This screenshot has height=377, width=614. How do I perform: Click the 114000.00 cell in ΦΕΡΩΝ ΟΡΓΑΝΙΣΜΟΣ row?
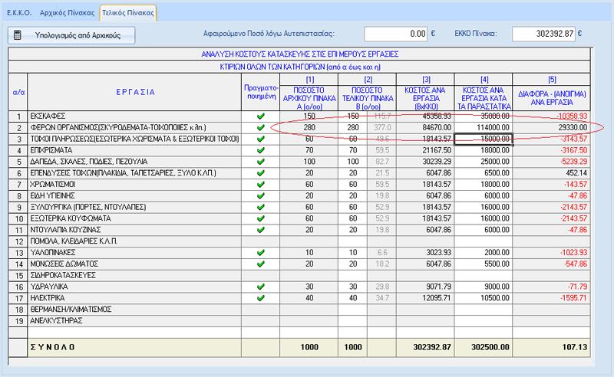pyautogui.click(x=482, y=127)
